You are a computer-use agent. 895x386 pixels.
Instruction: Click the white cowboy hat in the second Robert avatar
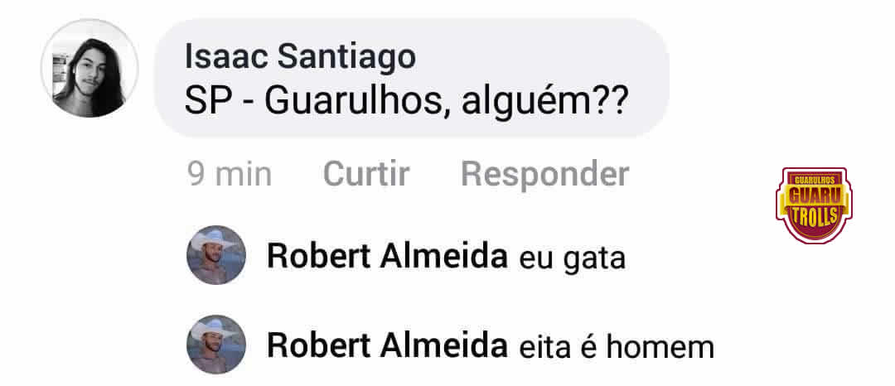212,330
